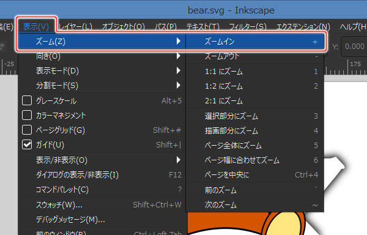Open the パス(P) menu
This screenshot has width=367, height=235.
tap(166, 27)
